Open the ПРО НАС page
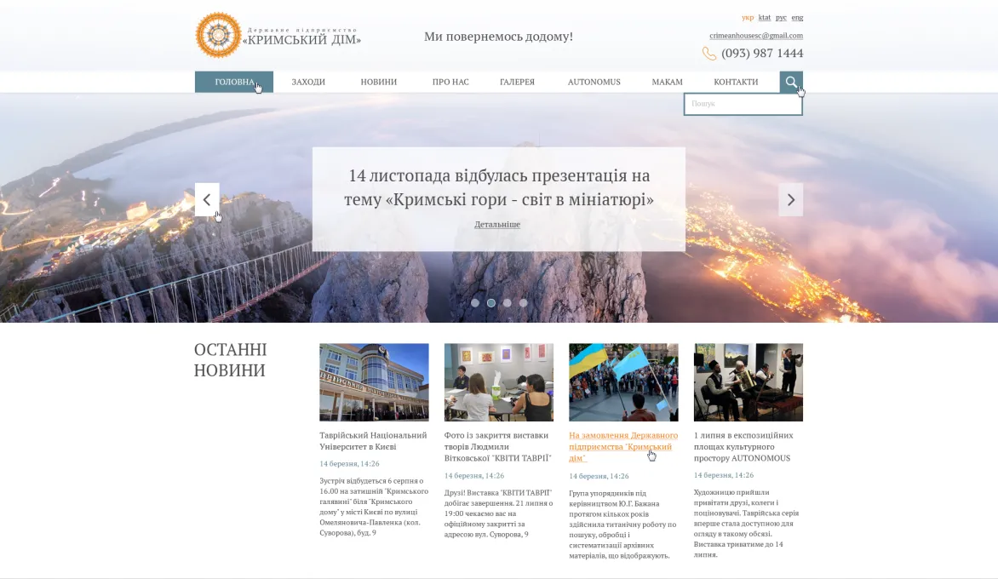The width and height of the screenshot is (998, 579). [x=450, y=82]
